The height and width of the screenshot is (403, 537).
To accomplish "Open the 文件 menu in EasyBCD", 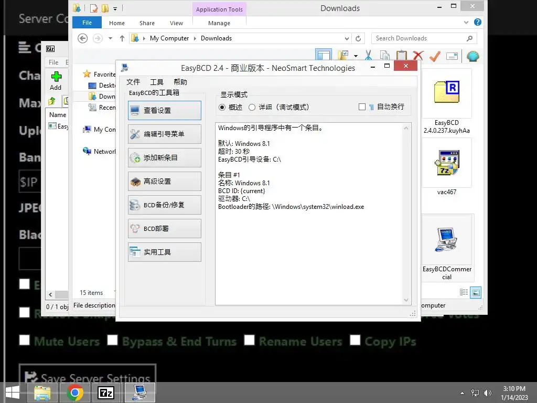I will [x=133, y=82].
